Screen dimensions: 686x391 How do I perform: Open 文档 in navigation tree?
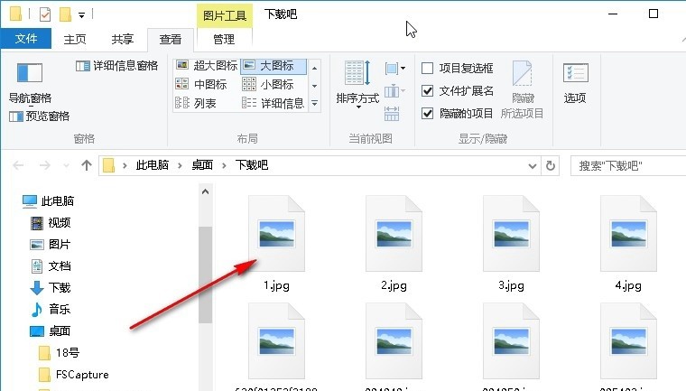51,266
